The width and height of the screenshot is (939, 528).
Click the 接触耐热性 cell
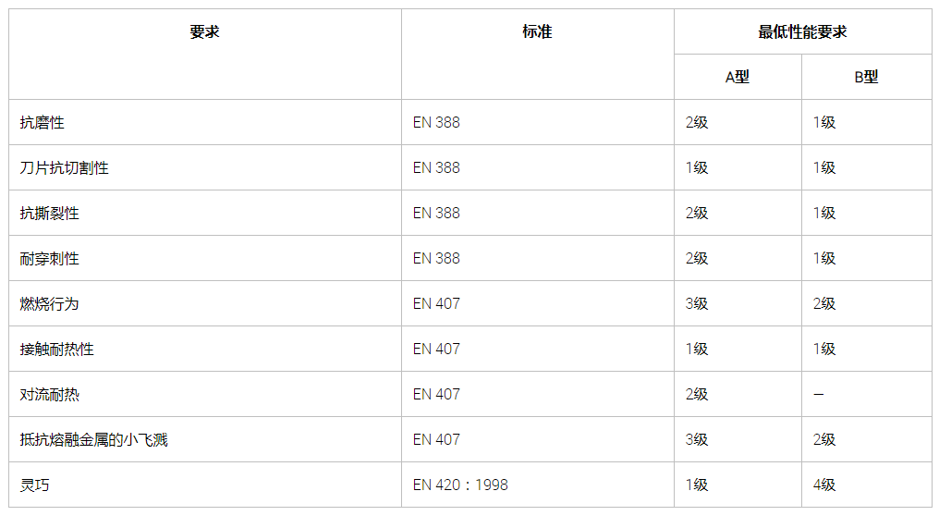tap(57, 349)
